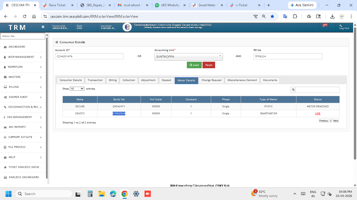The image size is (357, 200).
Task: Open the Show entries count dropdown
Action: 77,89
